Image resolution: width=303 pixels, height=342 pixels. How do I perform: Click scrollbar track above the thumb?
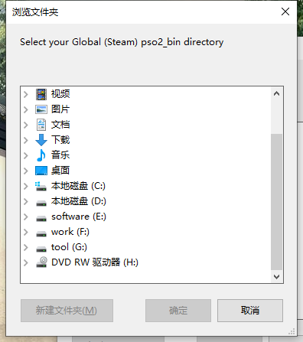[276, 117]
